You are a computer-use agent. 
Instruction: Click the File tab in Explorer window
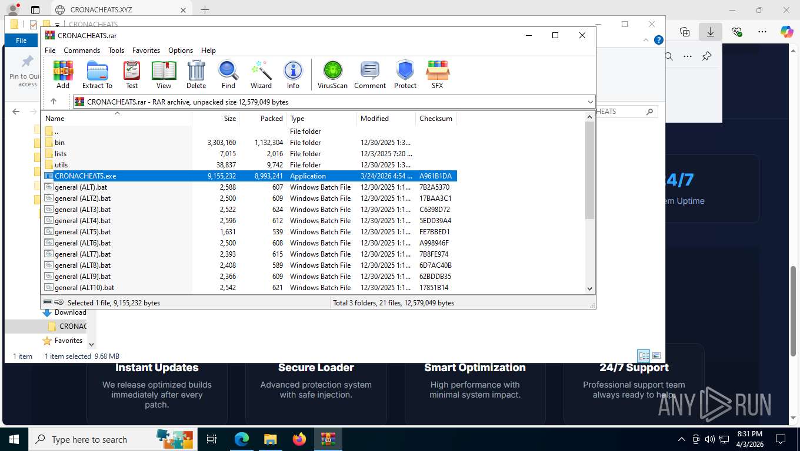tap(21, 41)
